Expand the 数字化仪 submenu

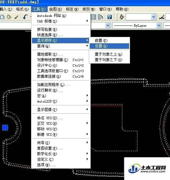point(87,154)
